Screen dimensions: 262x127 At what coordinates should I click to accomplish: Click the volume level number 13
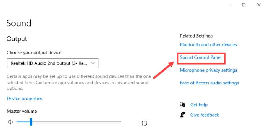pyautogui.click(x=144, y=123)
